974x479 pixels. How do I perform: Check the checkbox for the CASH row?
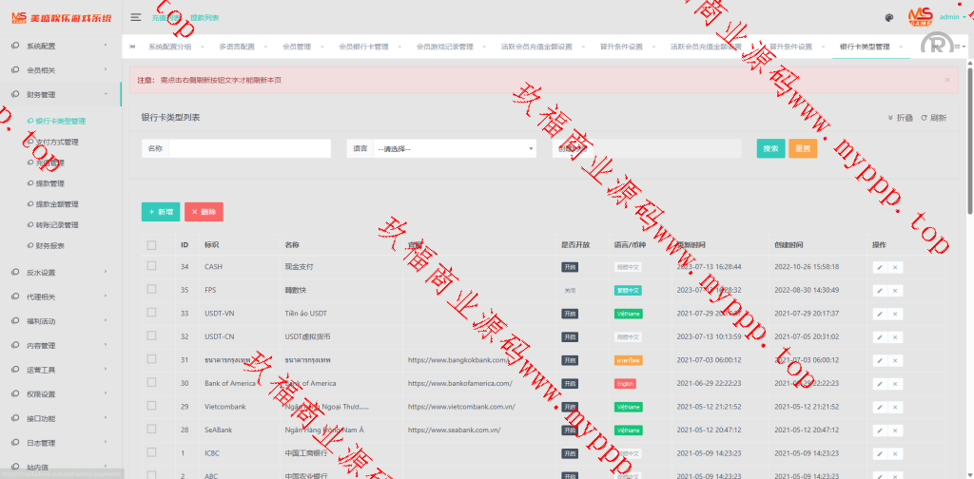[151, 267]
